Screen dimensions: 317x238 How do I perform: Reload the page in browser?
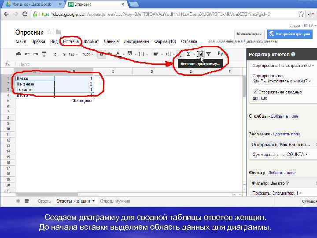[x=25, y=14]
